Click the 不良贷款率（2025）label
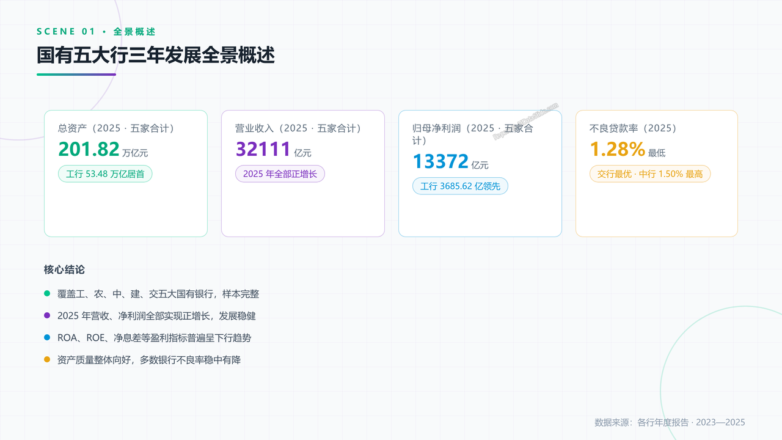 click(x=633, y=128)
